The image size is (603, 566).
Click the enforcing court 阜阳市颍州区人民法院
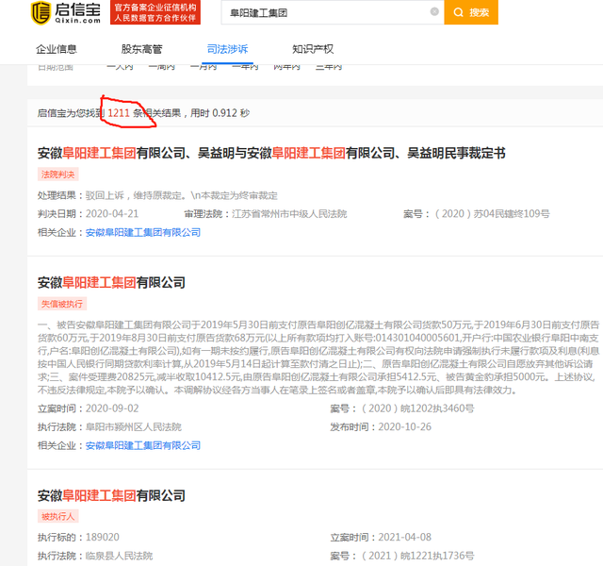[134, 427]
